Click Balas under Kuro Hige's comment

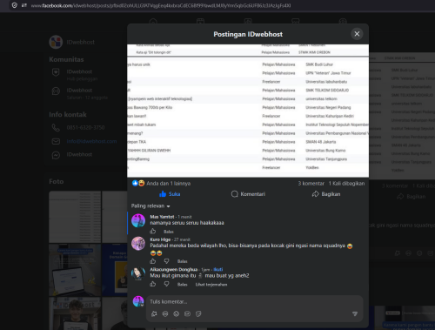click(x=182, y=261)
